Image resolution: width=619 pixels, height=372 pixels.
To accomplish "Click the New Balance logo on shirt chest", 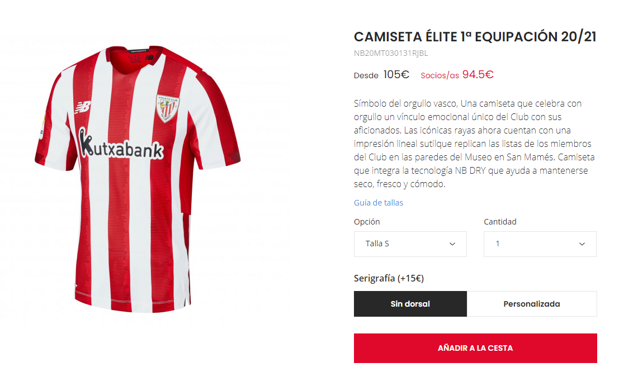I will (x=84, y=106).
